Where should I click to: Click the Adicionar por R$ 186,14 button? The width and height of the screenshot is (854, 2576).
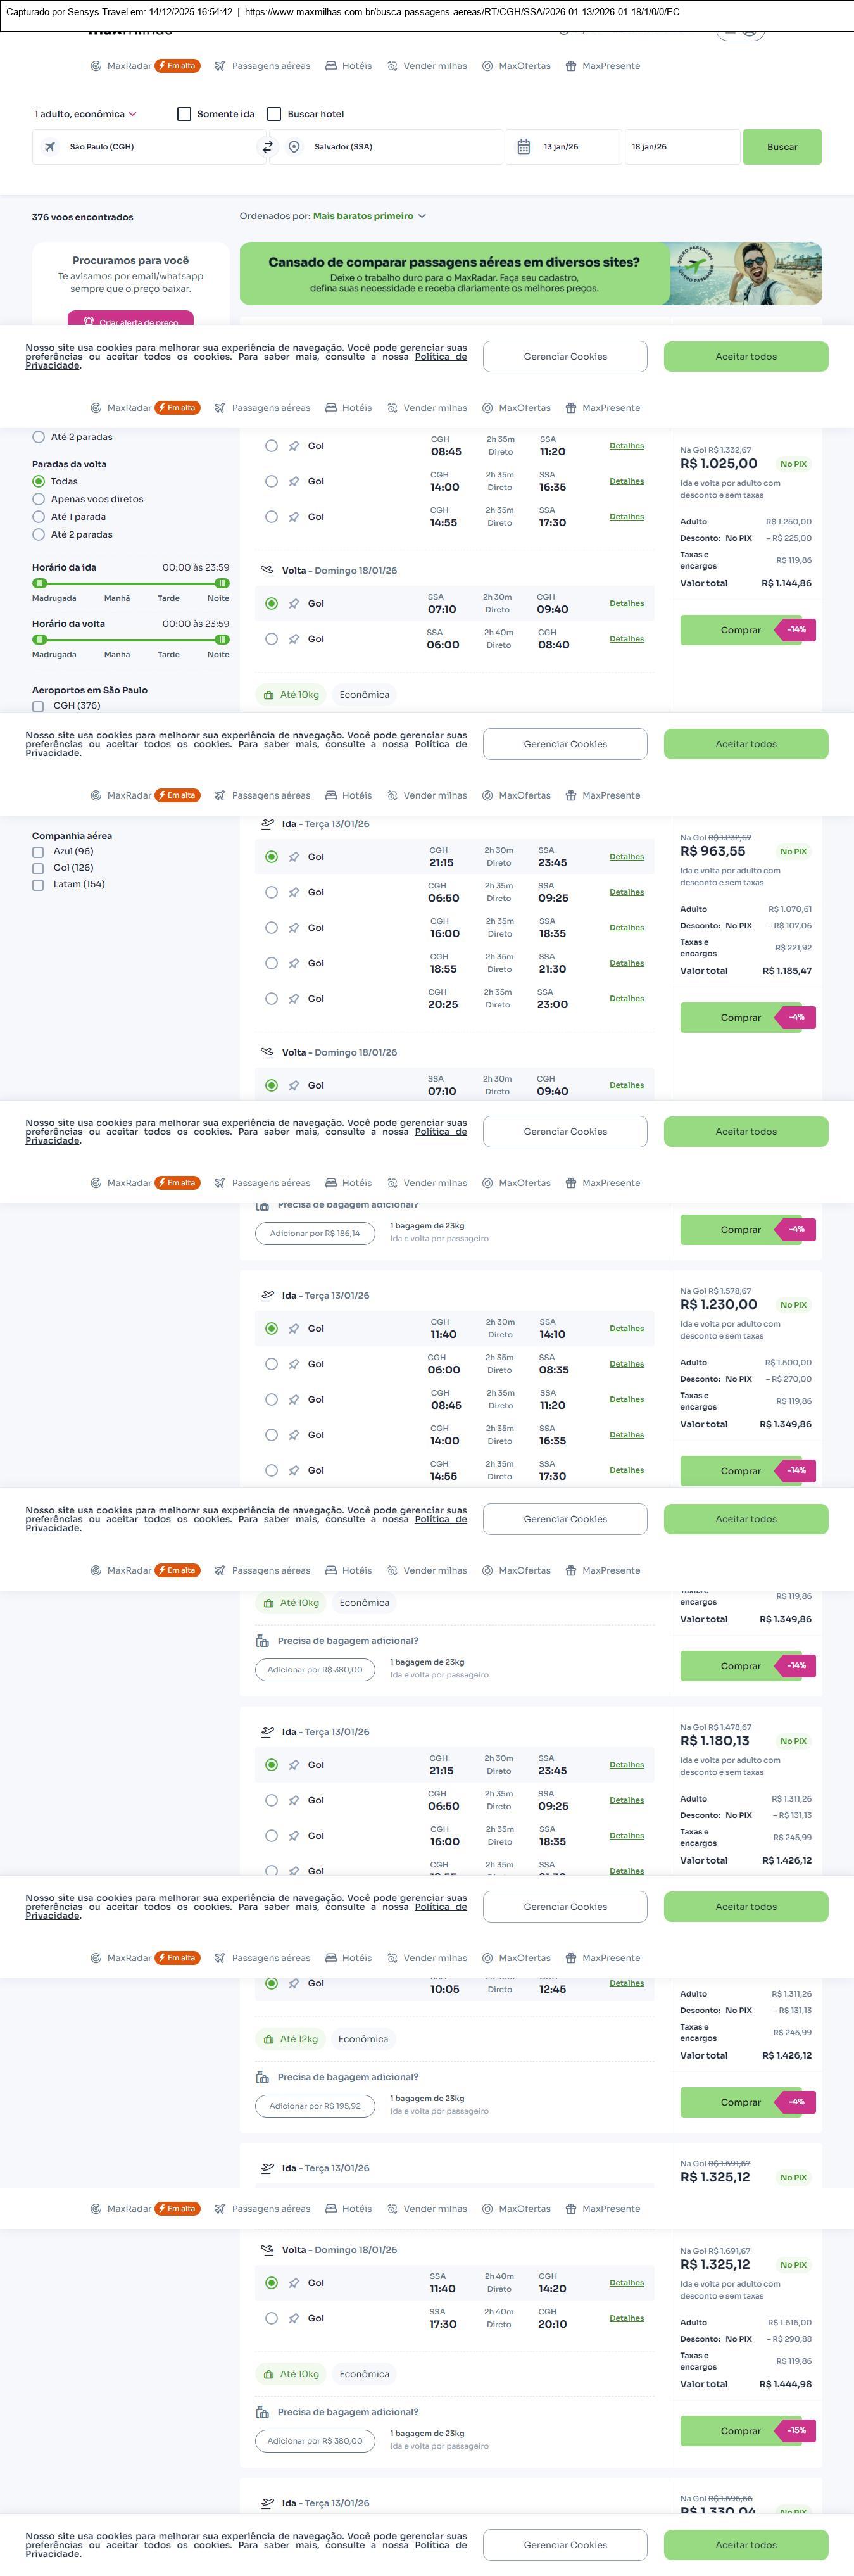click(315, 1233)
